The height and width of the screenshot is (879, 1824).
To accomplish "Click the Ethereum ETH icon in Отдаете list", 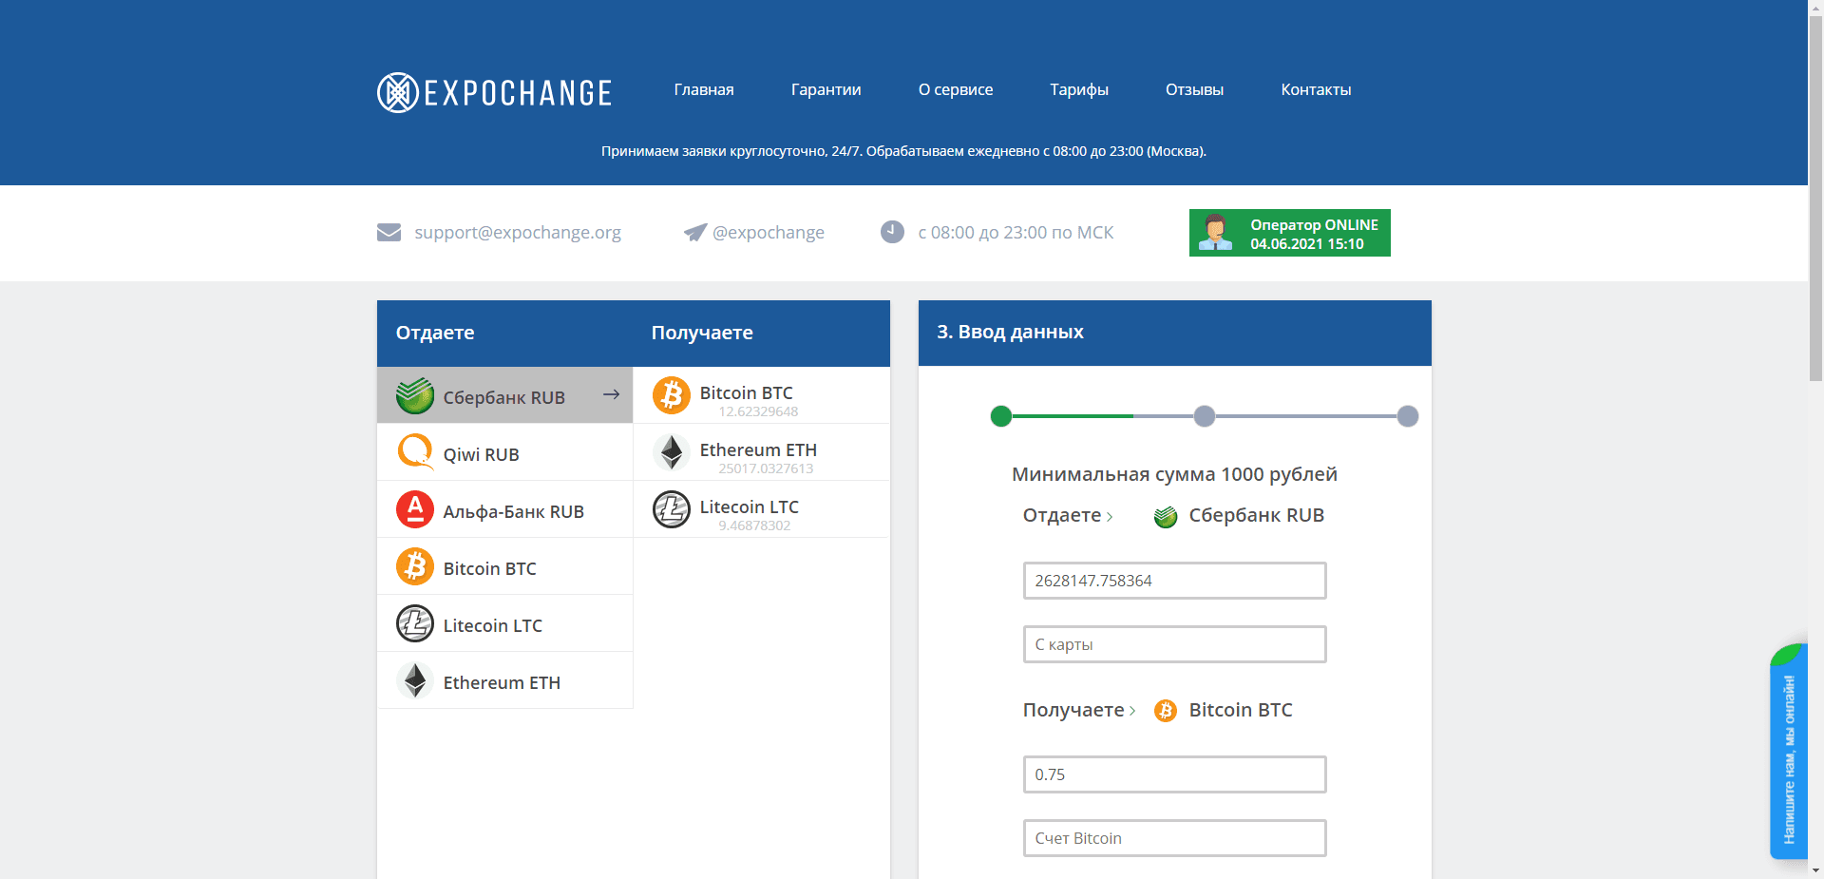I will [414, 680].
